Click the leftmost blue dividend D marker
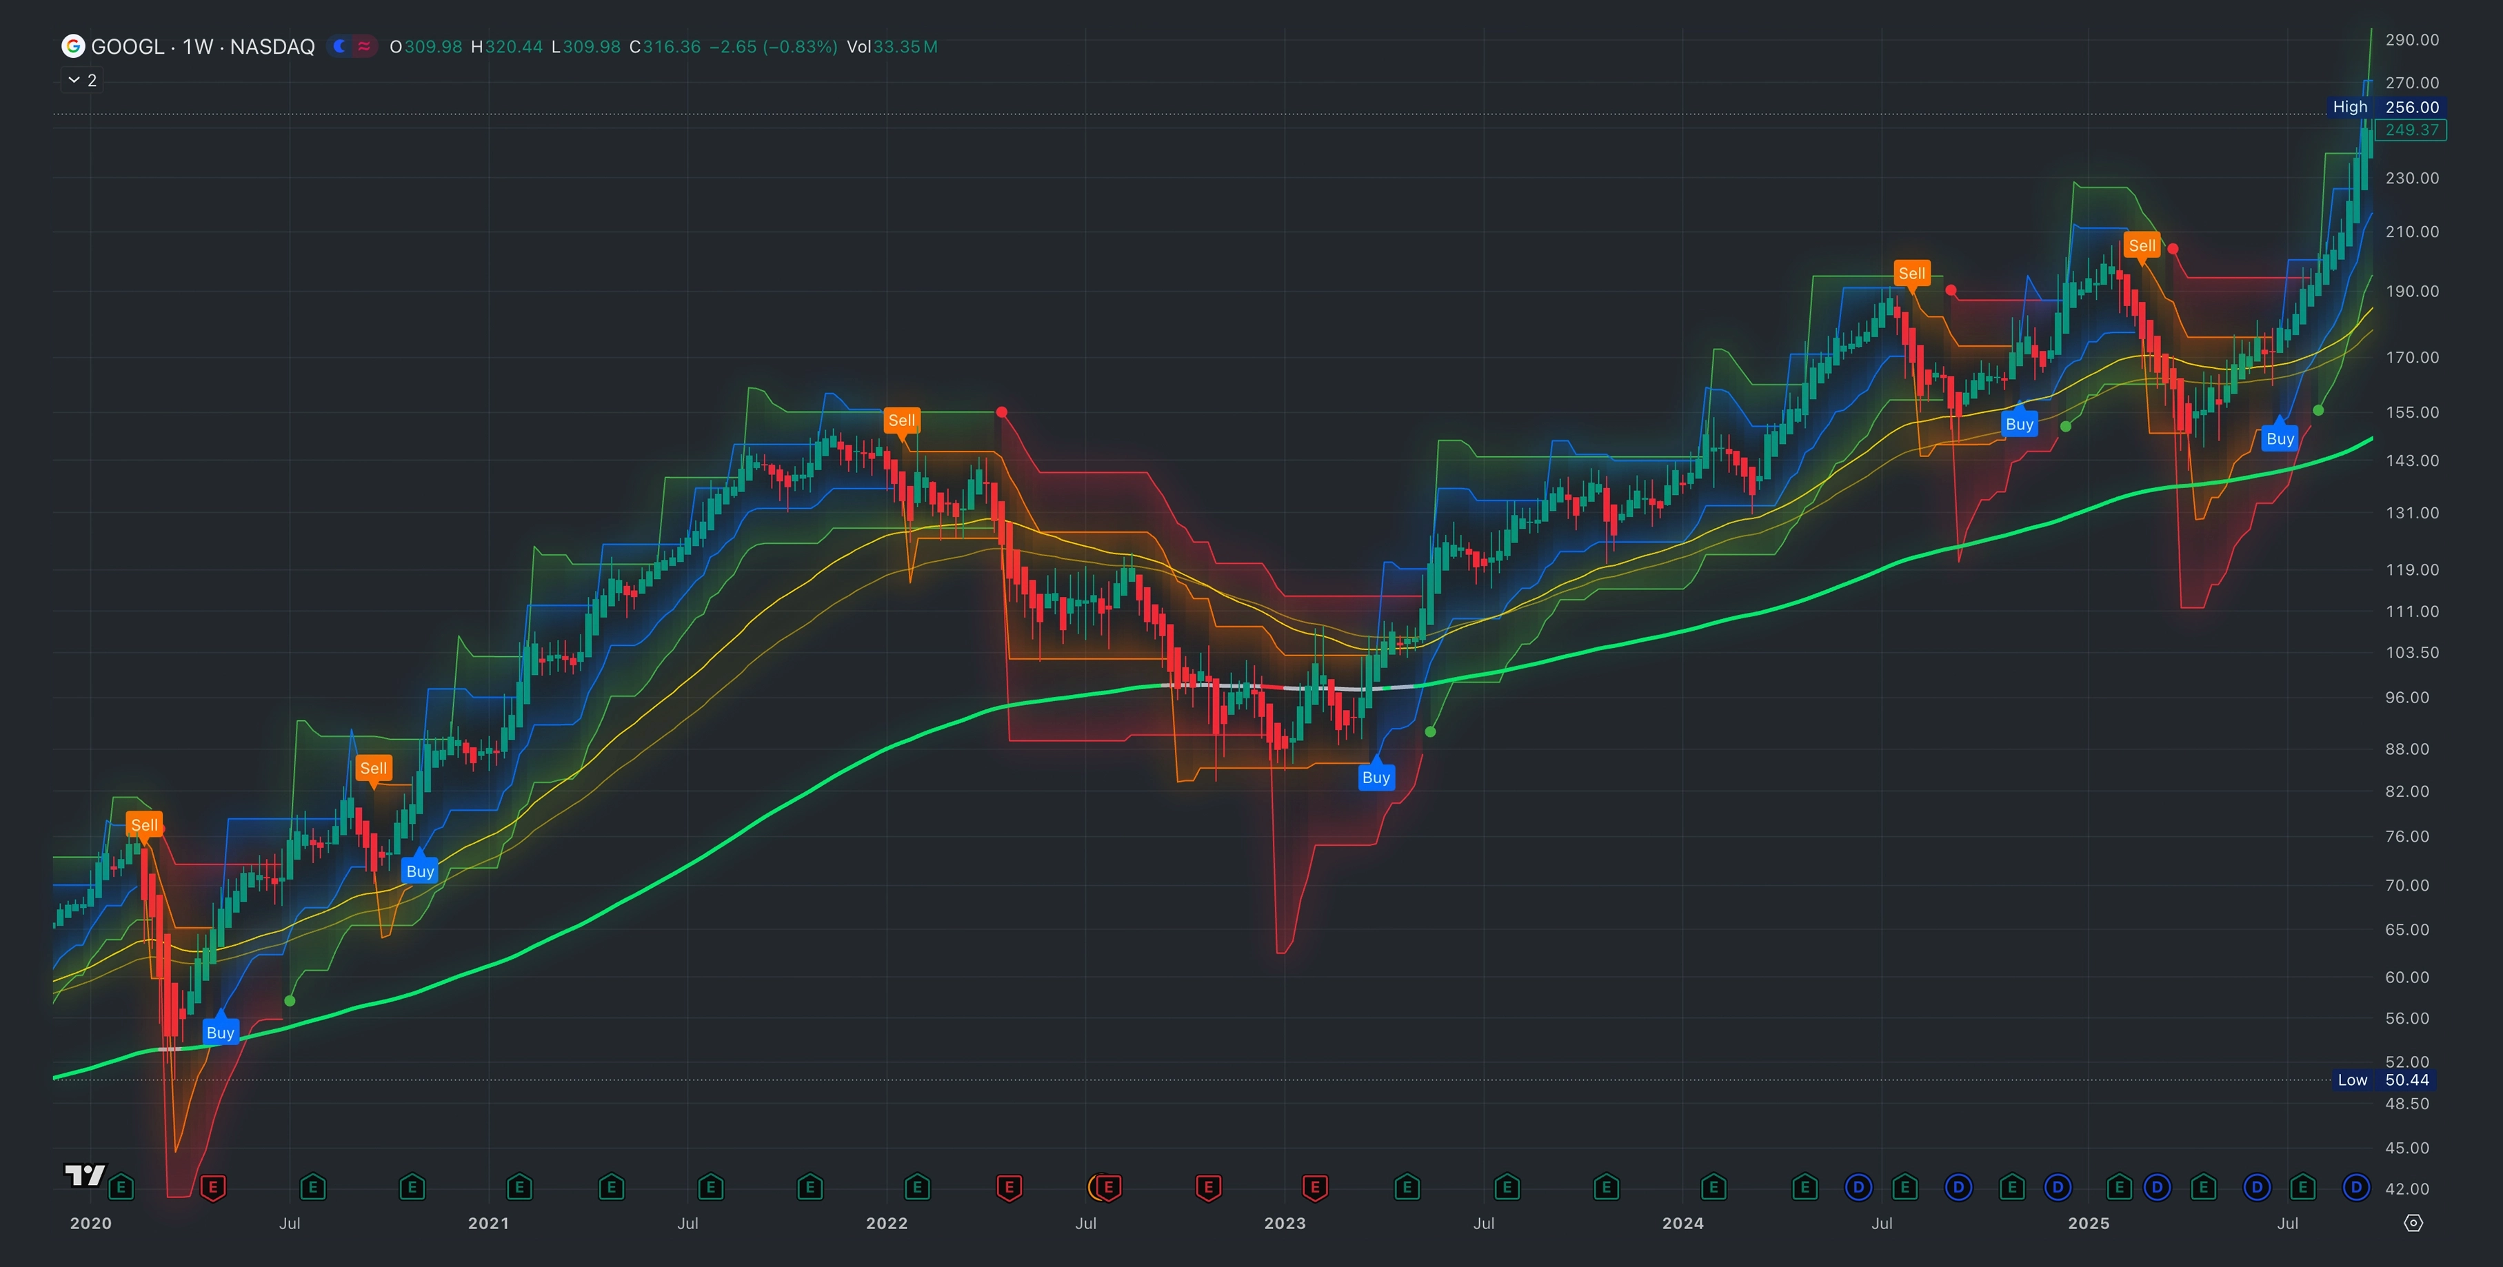The image size is (2503, 1267). tap(1858, 1187)
